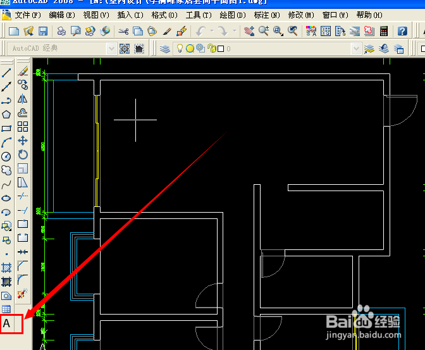The image size is (425, 350).
Task: Open the 帮助(H) menu
Action: click(369, 15)
